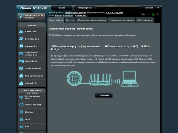The height and width of the screenshot is (133, 178).
Task: Open the Гостевая сеть guest network icon
Action: (x=21, y=39)
